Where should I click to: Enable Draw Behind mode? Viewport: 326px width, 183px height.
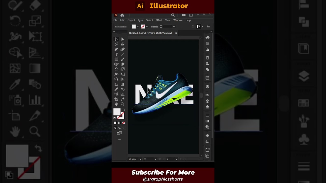(x=119, y=128)
